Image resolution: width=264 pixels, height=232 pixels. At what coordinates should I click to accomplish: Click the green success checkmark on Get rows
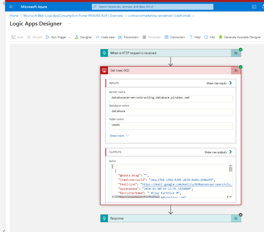point(241,67)
